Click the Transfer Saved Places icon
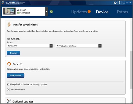Viewport: 133px width, 104px height. pos(9,25)
